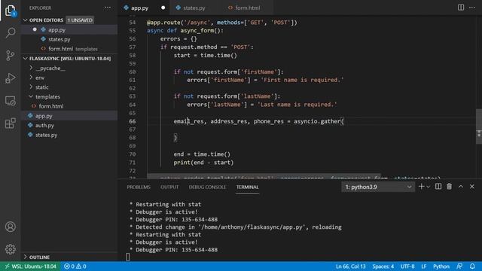This screenshot has height=271, width=482.
Task: Collapse the templates folder
Action: pos(47,97)
